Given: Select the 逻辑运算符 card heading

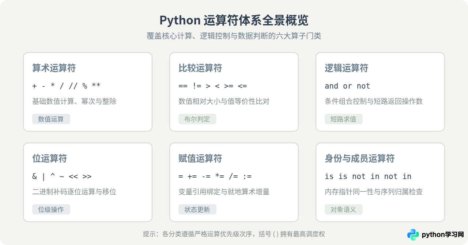Looking at the screenshot, I should pos(347,68).
